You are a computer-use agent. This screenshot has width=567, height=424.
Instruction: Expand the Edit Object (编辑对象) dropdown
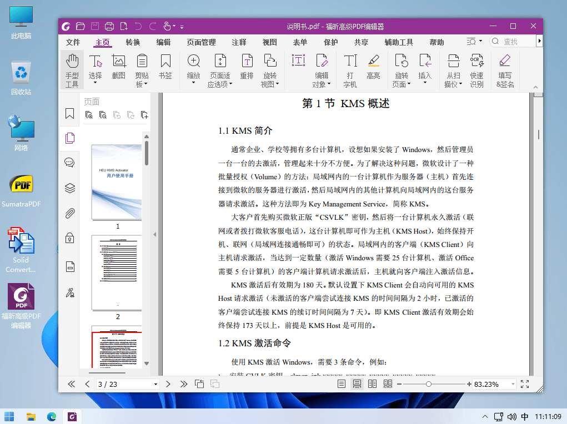coord(329,84)
